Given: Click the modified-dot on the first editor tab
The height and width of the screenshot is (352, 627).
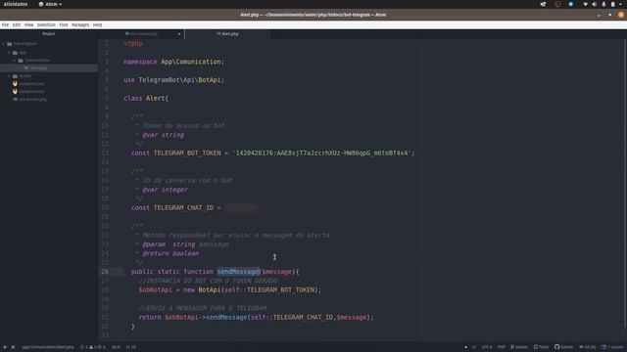Looking at the screenshot, I should (x=179, y=34).
